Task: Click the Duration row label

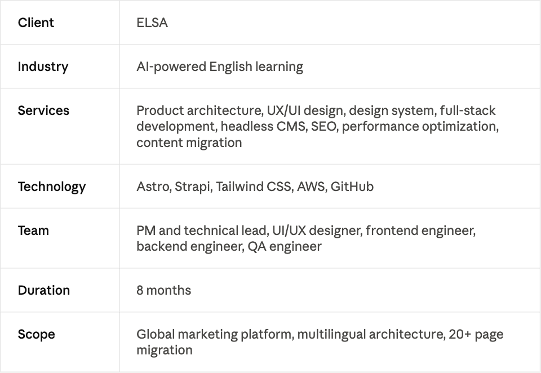Action: point(44,290)
